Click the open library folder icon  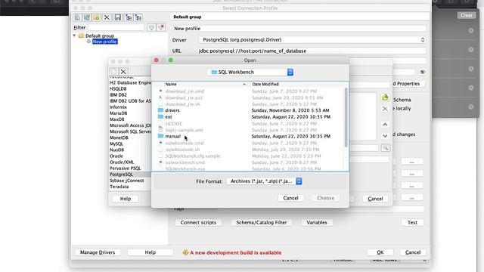tap(385, 97)
